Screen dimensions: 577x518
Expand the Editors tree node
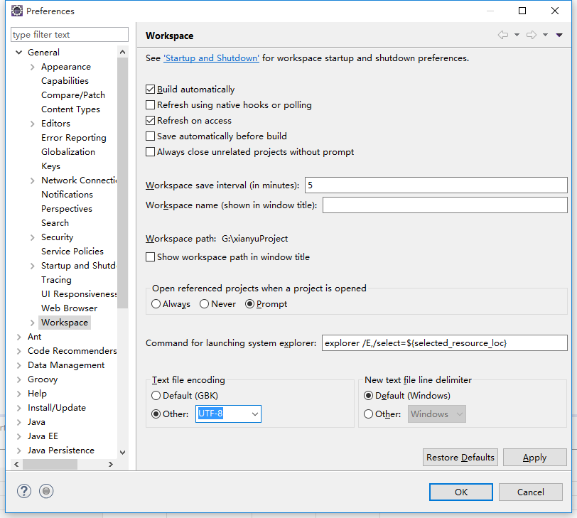tap(33, 124)
